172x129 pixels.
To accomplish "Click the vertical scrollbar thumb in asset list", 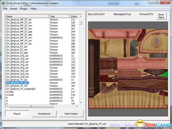I will coord(81,23).
